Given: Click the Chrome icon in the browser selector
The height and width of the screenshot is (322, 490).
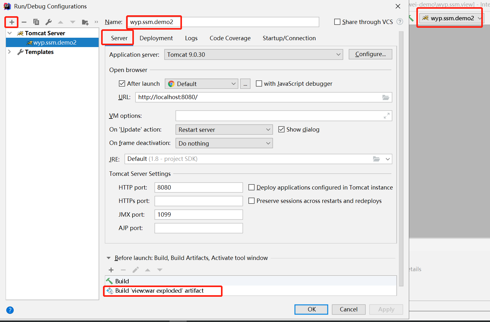Looking at the screenshot, I should pos(171,84).
